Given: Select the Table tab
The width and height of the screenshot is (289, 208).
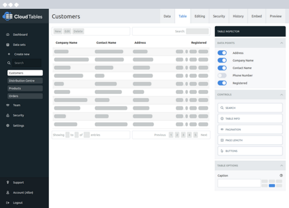Looking at the screenshot, I should coord(183,16).
